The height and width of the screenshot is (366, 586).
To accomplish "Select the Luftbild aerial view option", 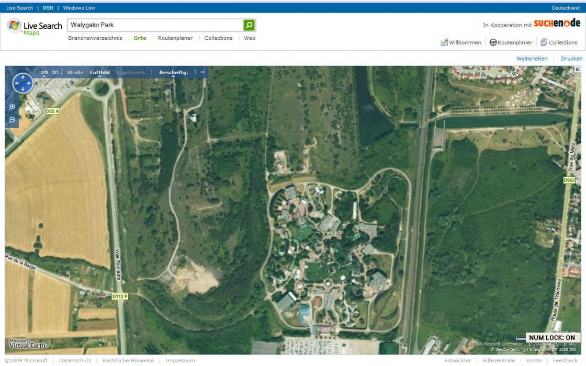I will pos(100,73).
